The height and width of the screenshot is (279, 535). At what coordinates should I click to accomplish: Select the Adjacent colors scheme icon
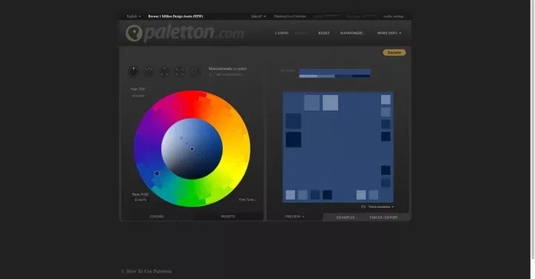click(149, 71)
